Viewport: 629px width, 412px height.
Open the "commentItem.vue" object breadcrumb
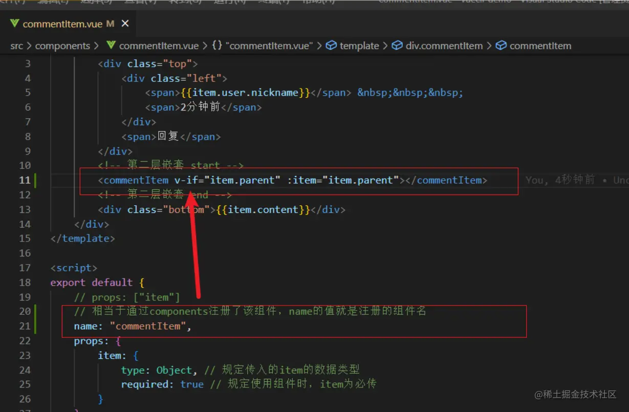[x=269, y=46]
